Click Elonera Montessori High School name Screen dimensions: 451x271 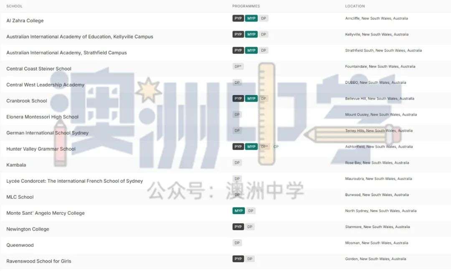42,117
